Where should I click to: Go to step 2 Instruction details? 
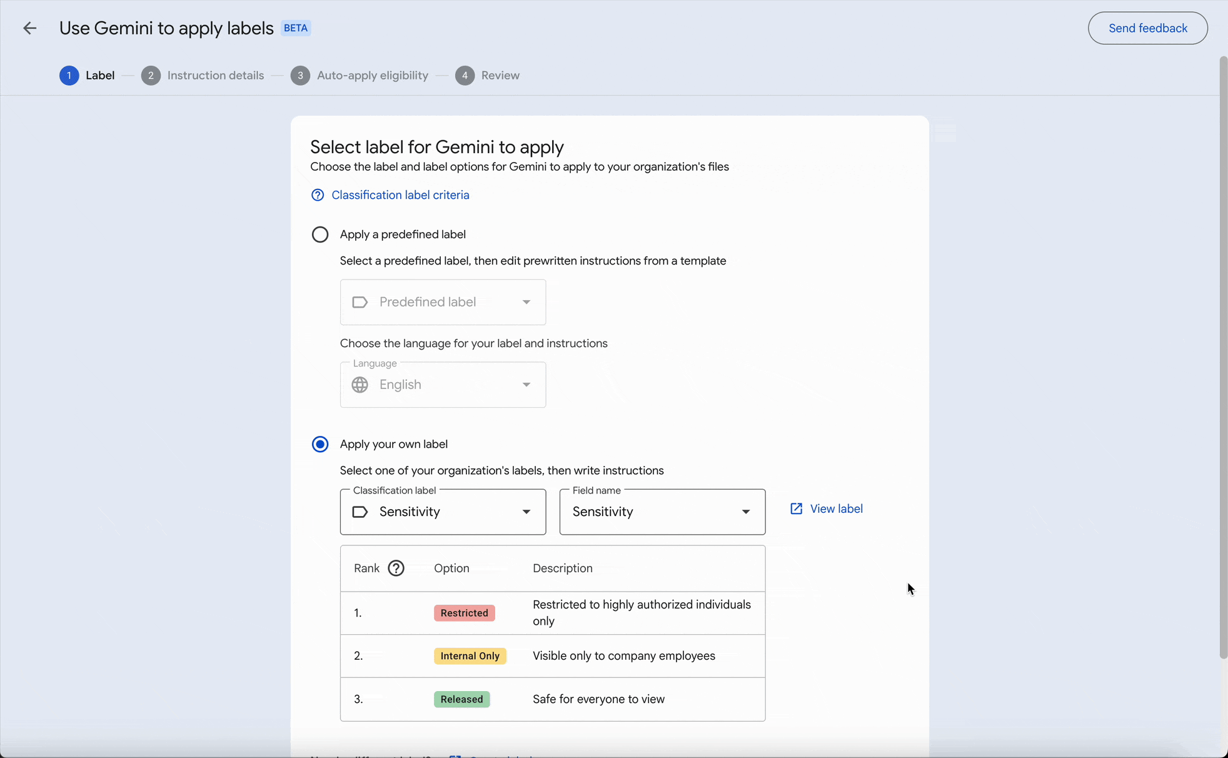point(203,76)
